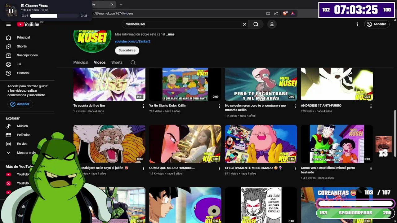
Task: Open the YouTube hamburger guide menu
Action: coord(8,24)
